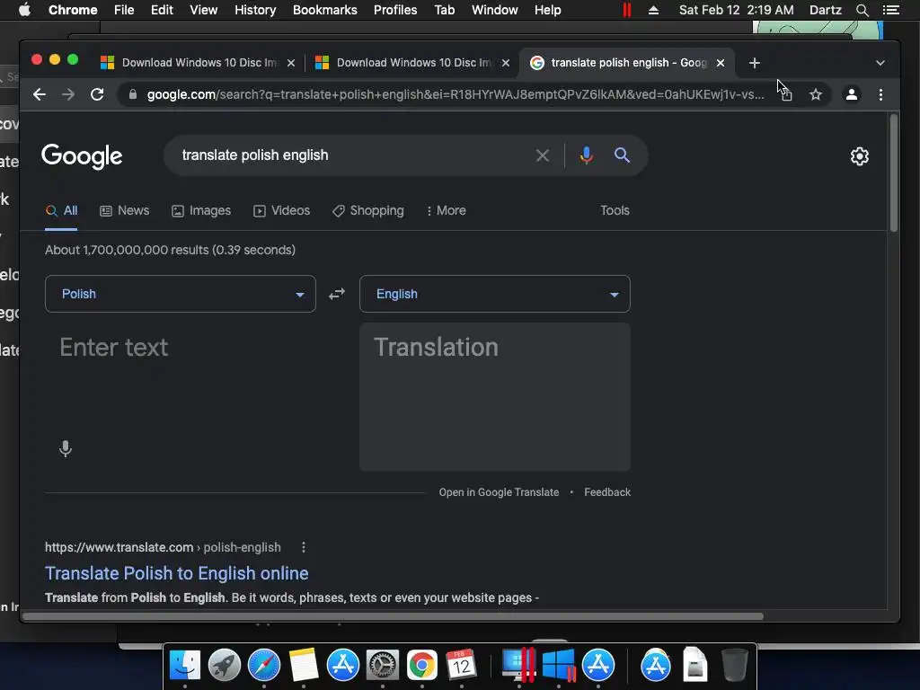Switch to the News results tab
Screen dimensions: 920x690
[124, 210]
